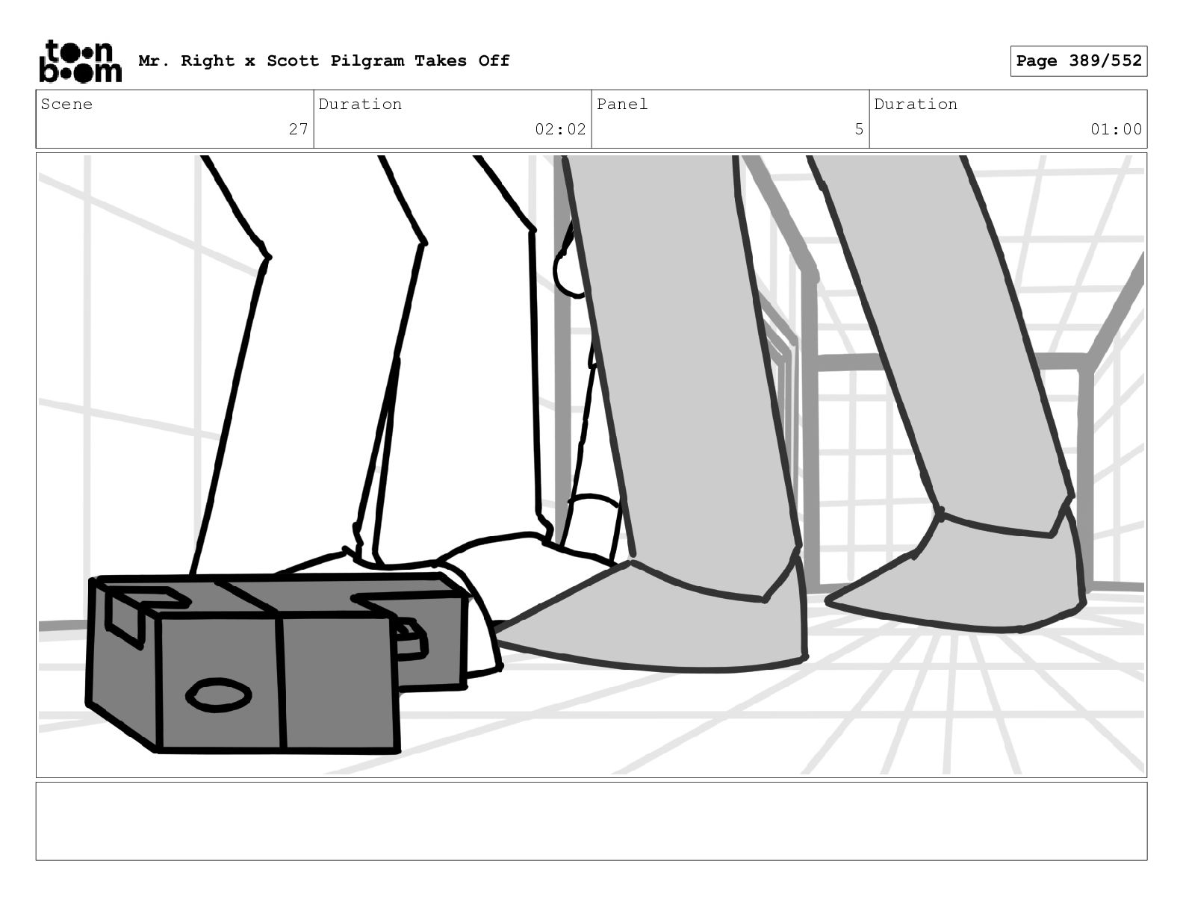Image resolution: width=1183 pixels, height=914 pixels.
Task: Select the panel duration value '01:00'
Action: [x=1116, y=129]
